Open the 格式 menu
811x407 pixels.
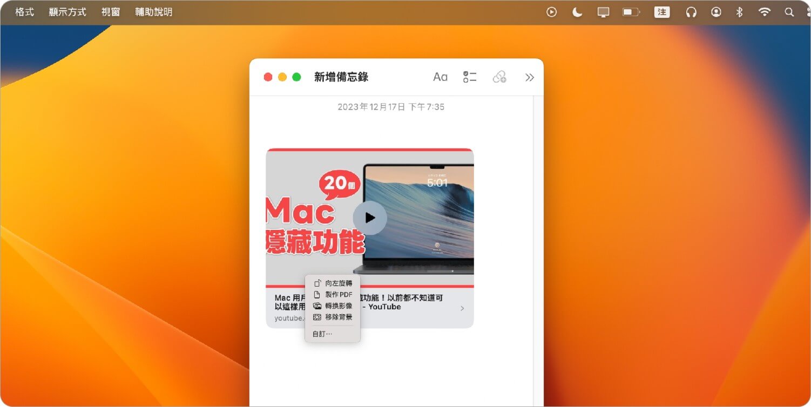point(25,12)
